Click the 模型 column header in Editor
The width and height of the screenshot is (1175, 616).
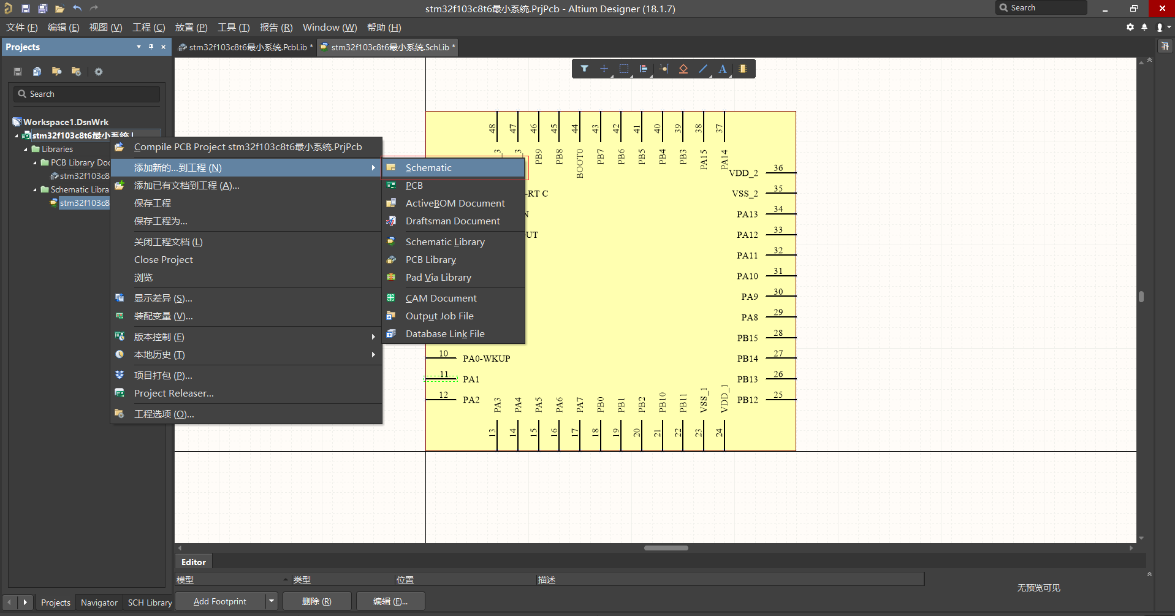click(233, 579)
